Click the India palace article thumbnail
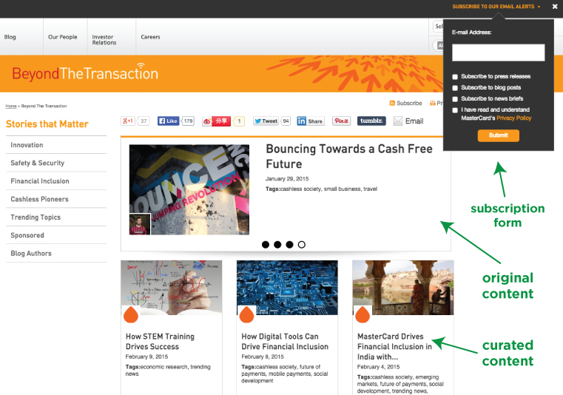563x395 pixels. (403, 288)
